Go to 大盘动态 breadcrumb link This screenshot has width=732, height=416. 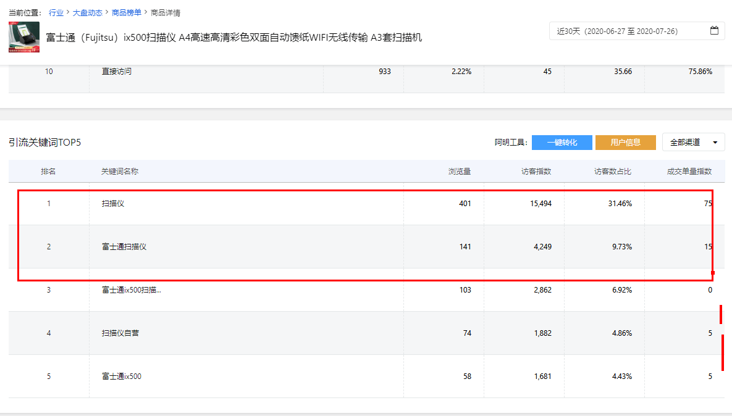pyautogui.click(x=87, y=12)
